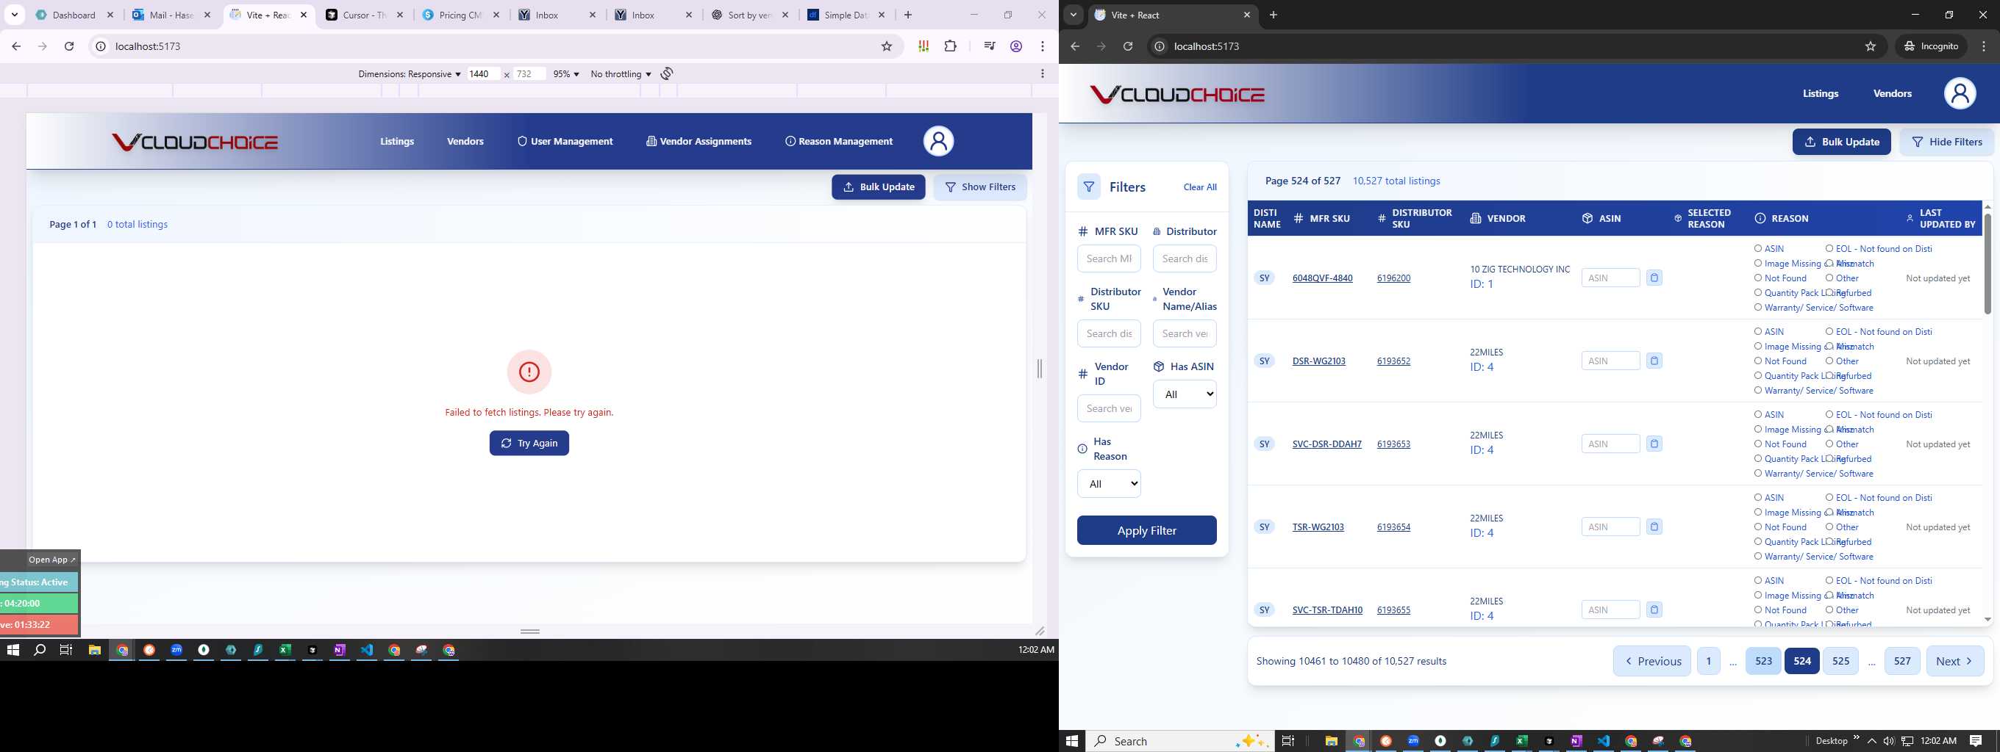Screen dimensions: 2000x752
Task: Select ASIN reason for 6048QVF-4840 row
Action: (1758, 249)
